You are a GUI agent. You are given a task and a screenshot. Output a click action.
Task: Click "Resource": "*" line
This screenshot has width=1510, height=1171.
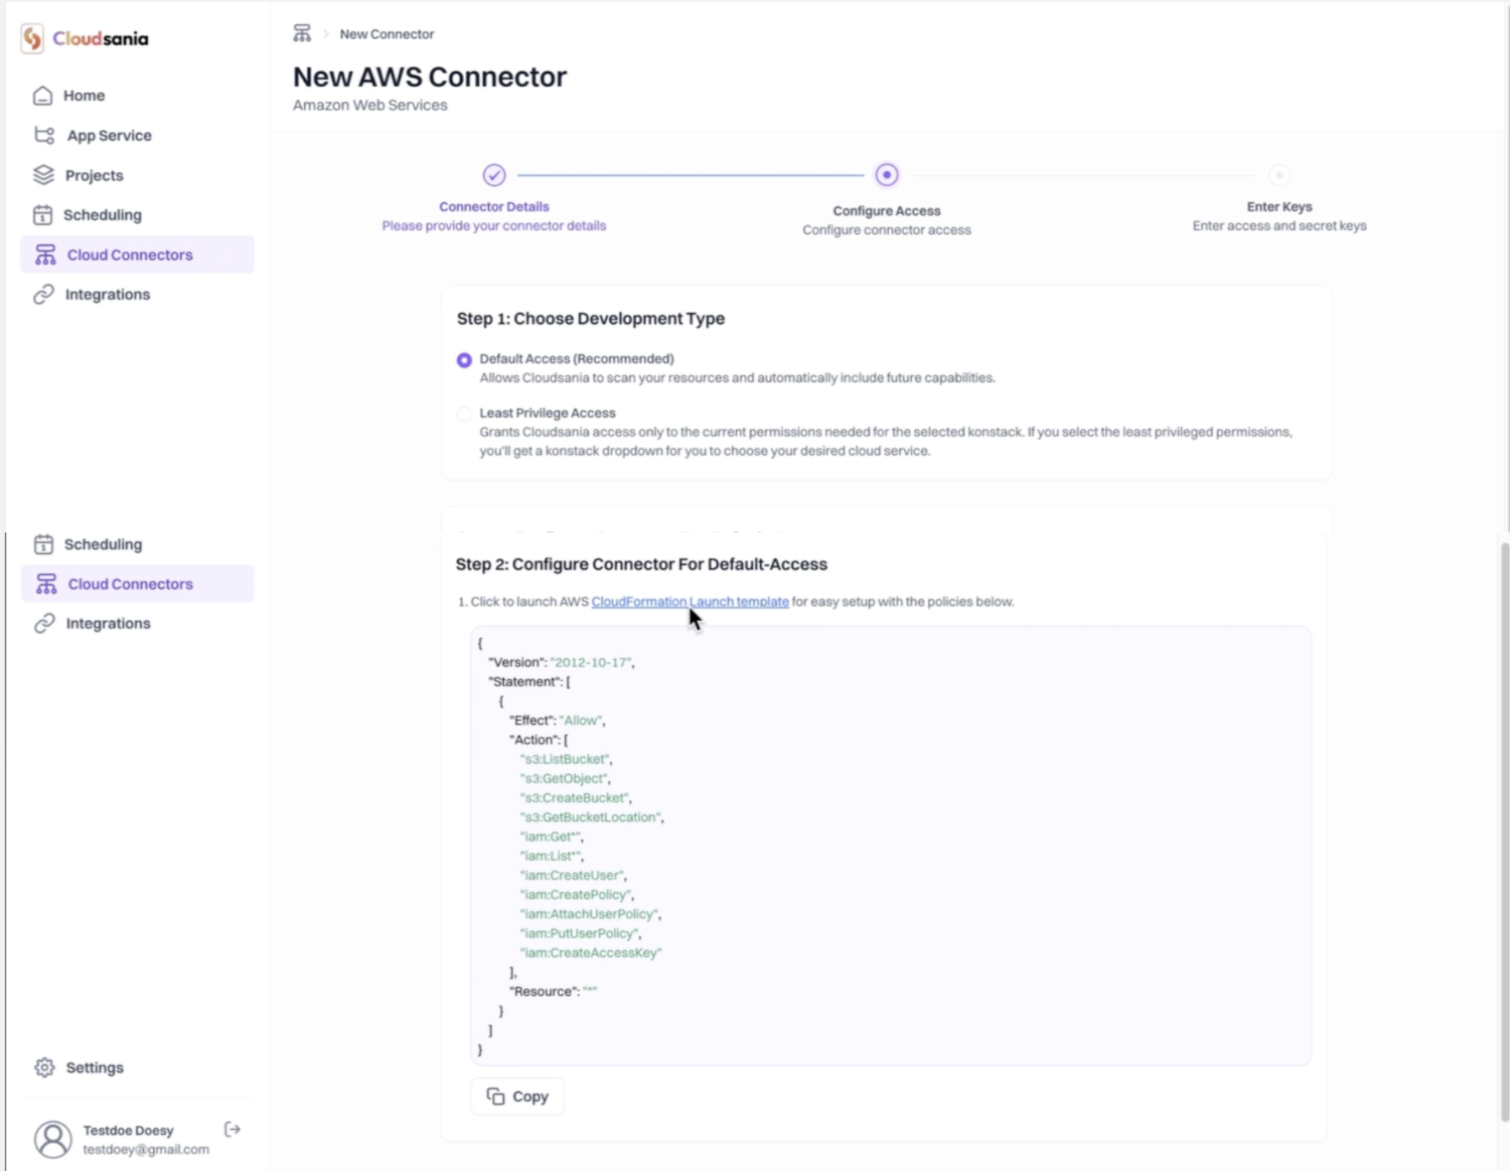[553, 991]
